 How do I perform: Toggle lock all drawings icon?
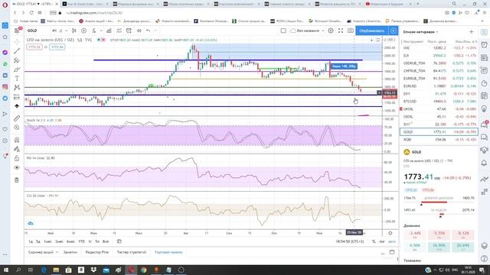(x=17, y=158)
